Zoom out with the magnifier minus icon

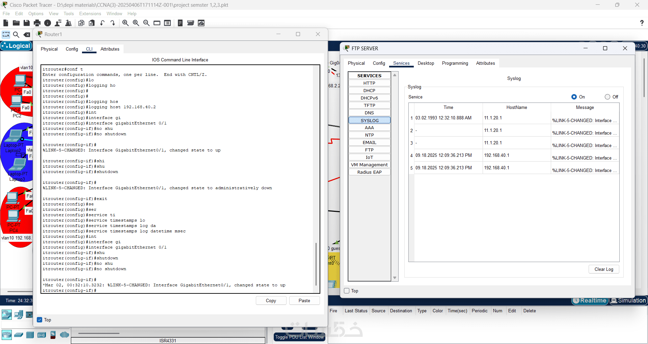[x=146, y=23]
